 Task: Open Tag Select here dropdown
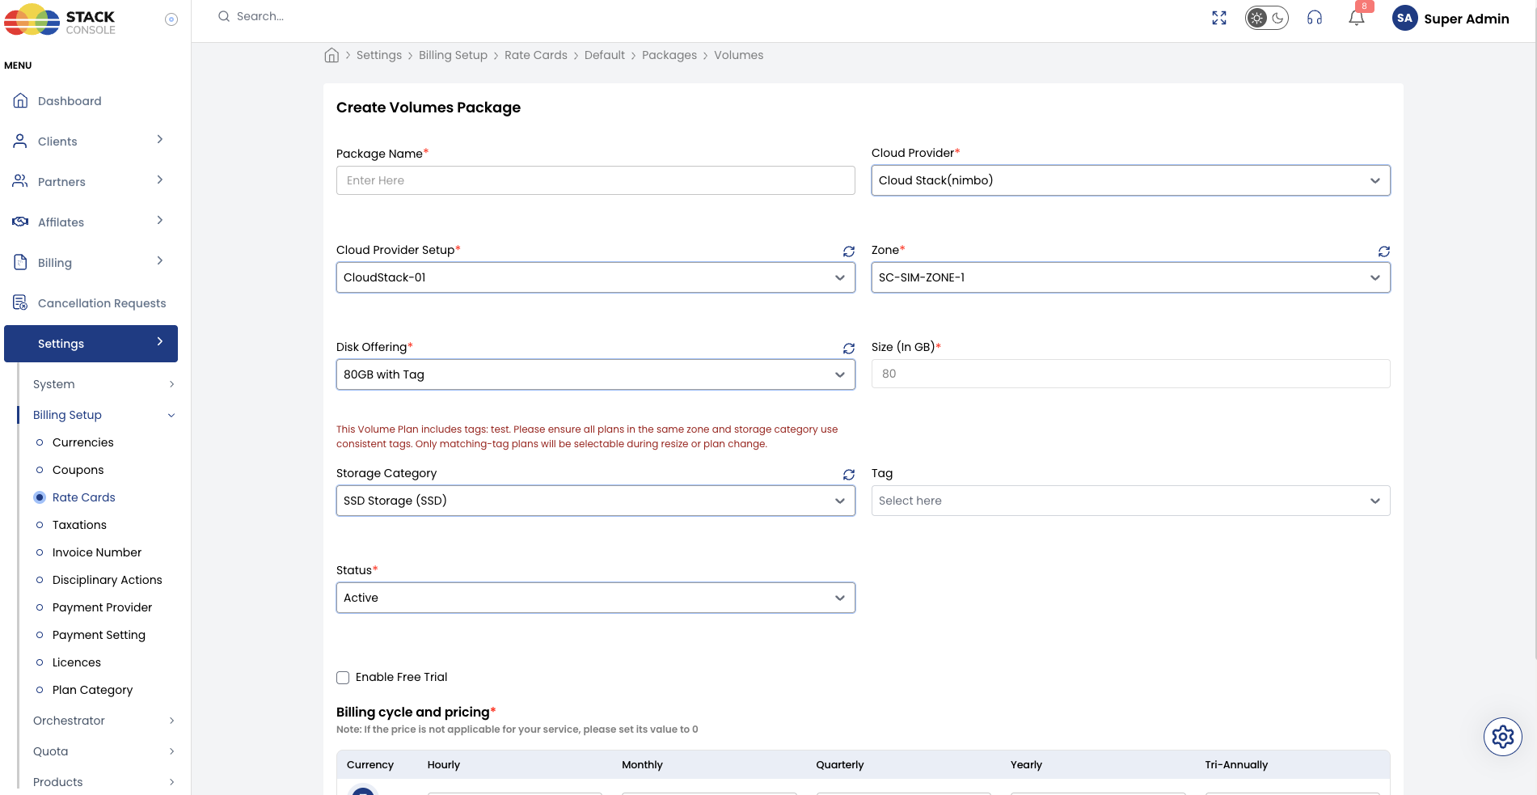click(x=1131, y=501)
